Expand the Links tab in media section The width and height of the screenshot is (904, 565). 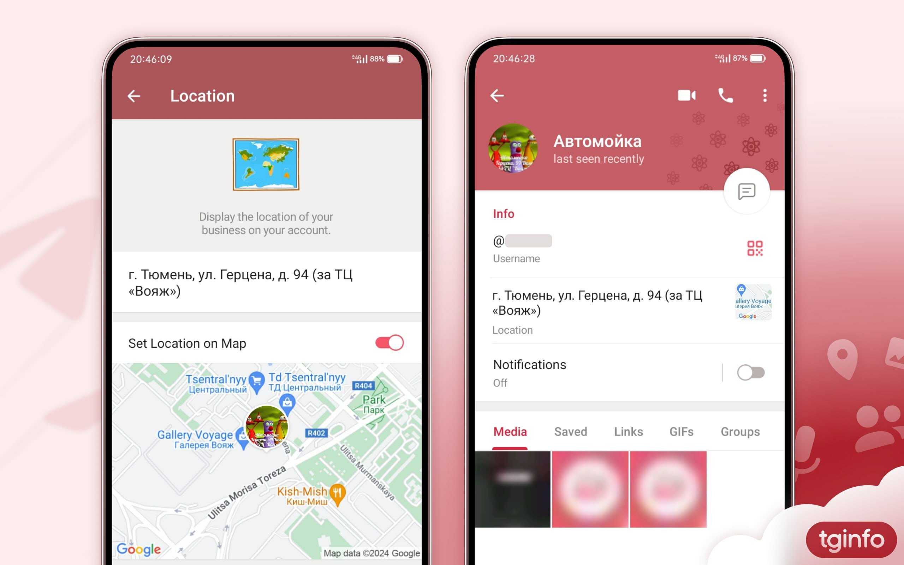628,431
